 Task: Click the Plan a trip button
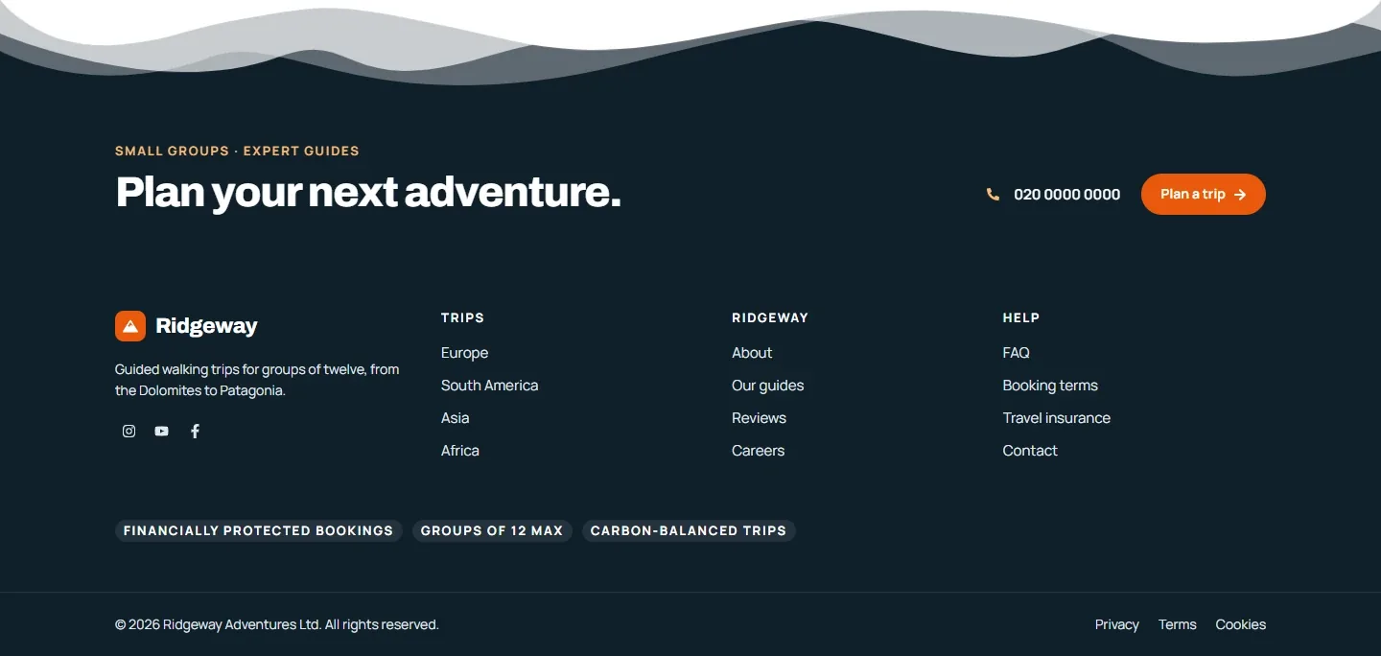click(1203, 195)
